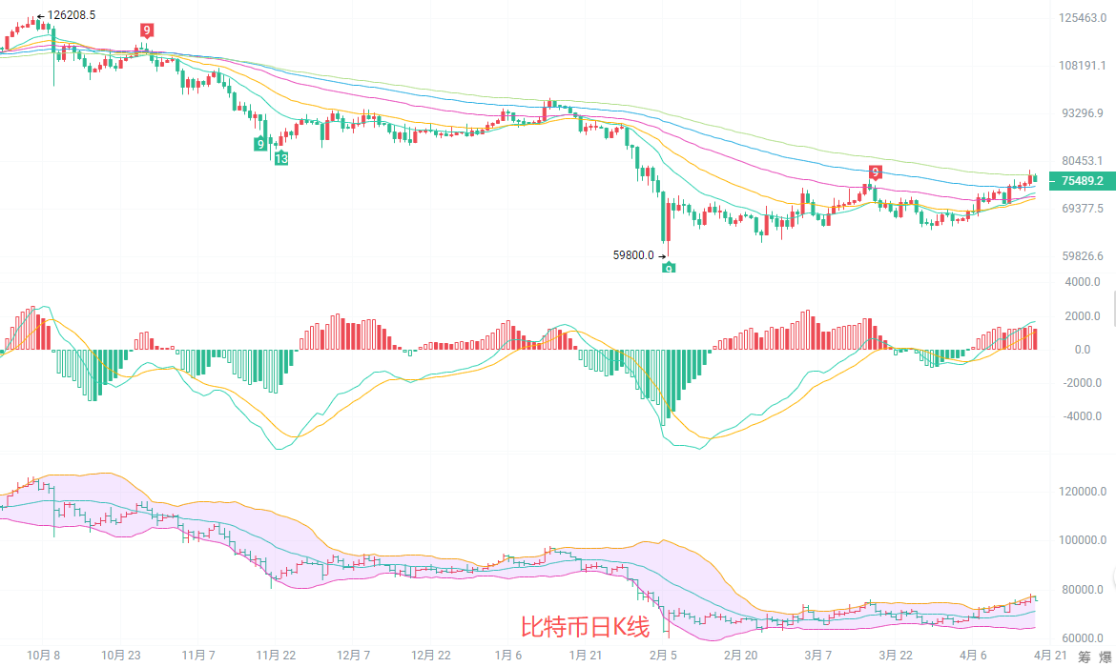
Task: Click the 筹 button in bottom-right corner
Action: click(x=1085, y=657)
